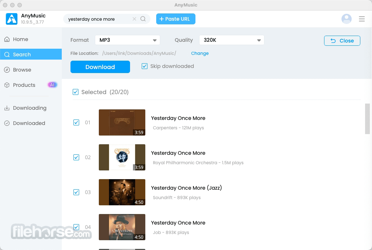This screenshot has height=250, width=372.
Task: Click 'Job - 893K plays' text
Action: tap(171, 233)
